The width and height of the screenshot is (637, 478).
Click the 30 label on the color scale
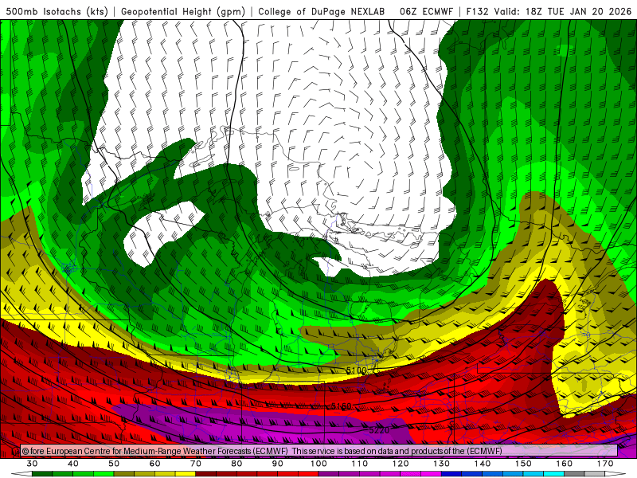click(32, 464)
